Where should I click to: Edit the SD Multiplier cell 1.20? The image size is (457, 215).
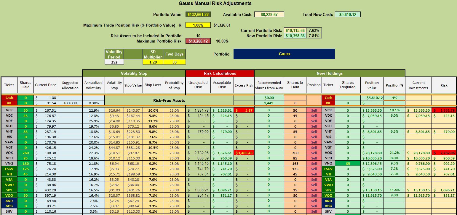click(153, 62)
